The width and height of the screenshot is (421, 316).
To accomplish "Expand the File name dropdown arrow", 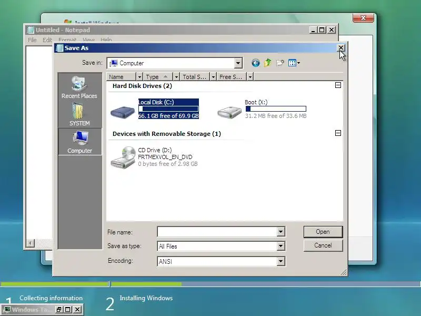I will (280, 232).
